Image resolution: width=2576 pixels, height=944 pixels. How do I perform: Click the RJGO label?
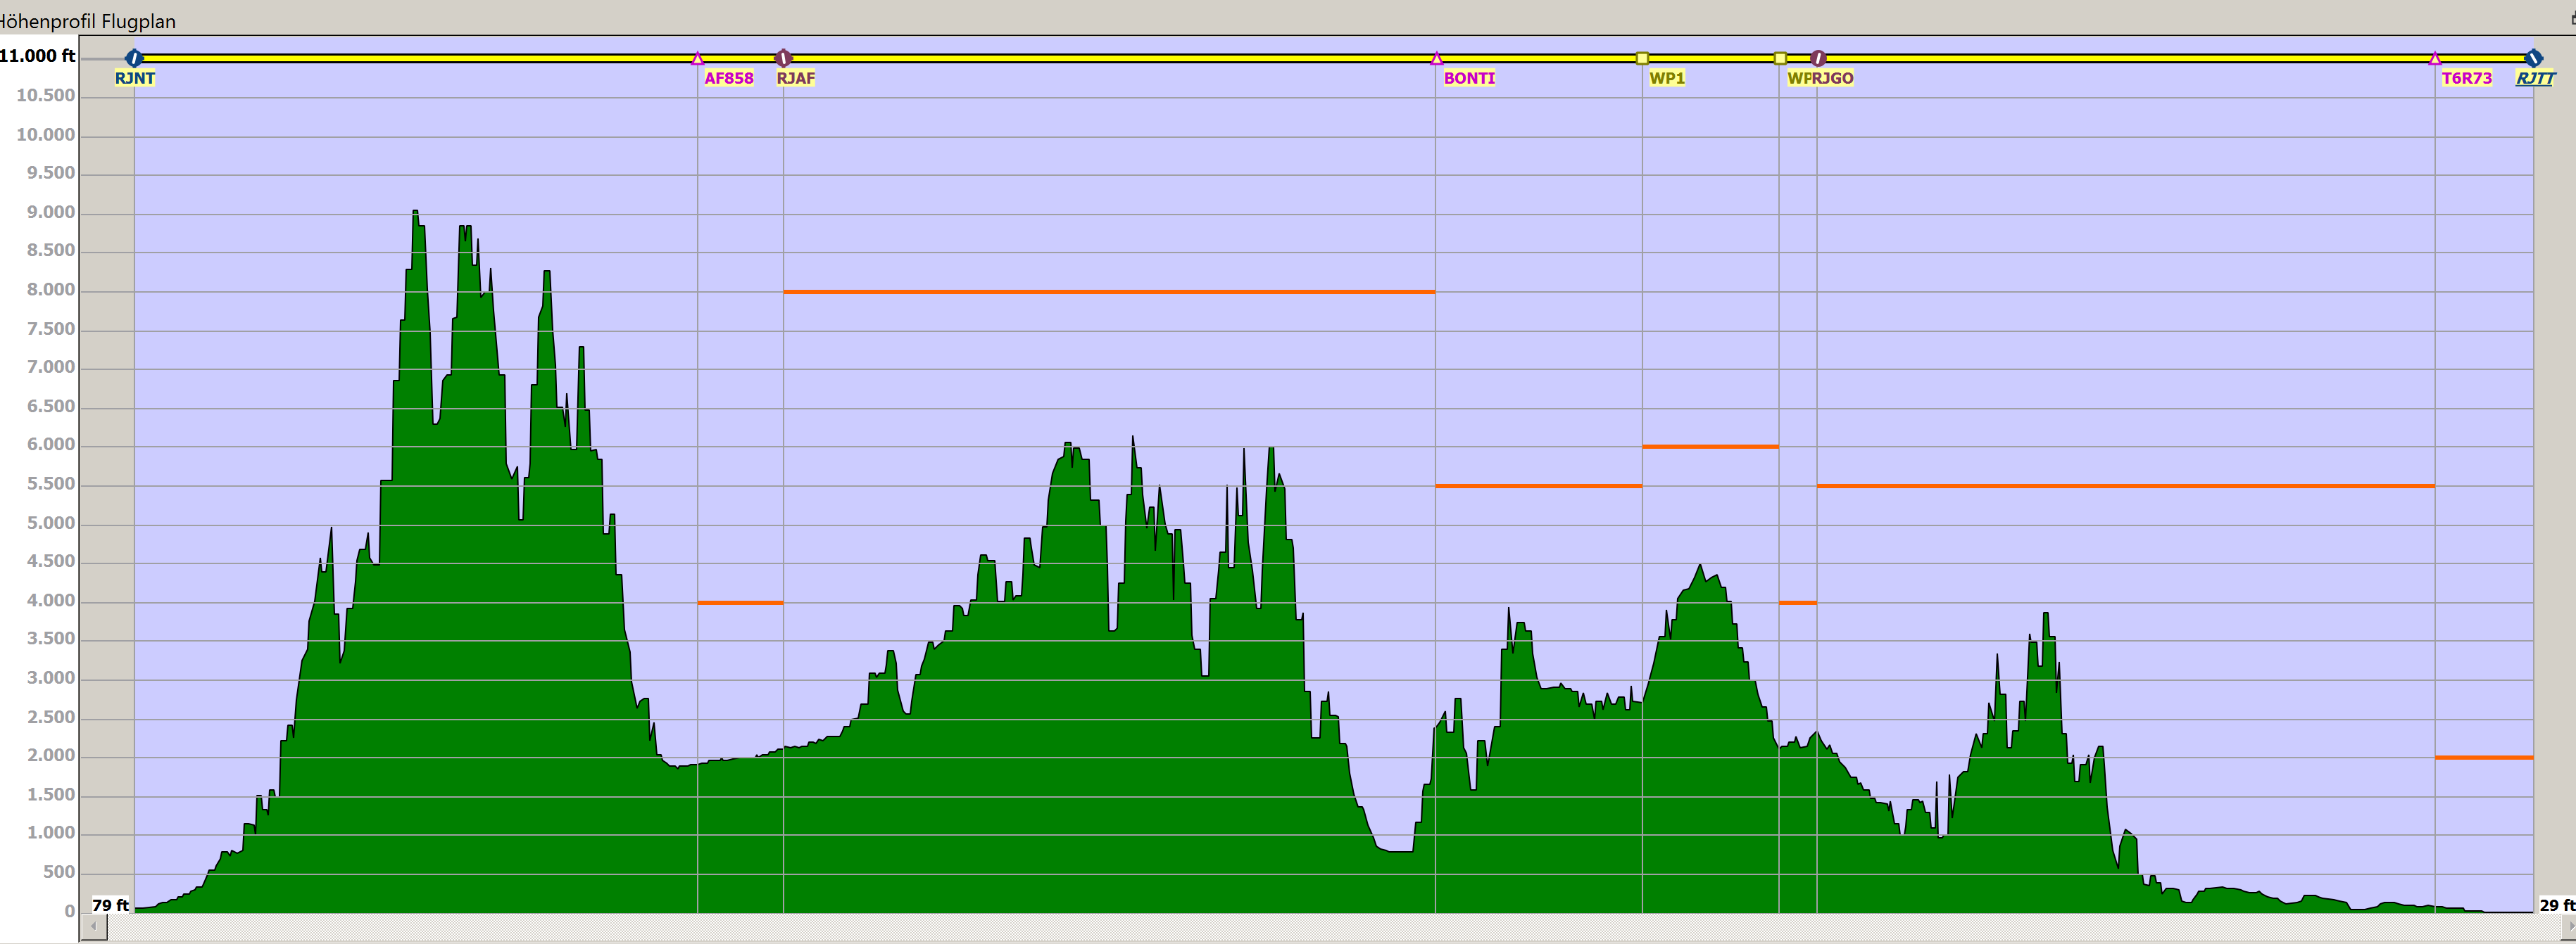pos(1833,78)
